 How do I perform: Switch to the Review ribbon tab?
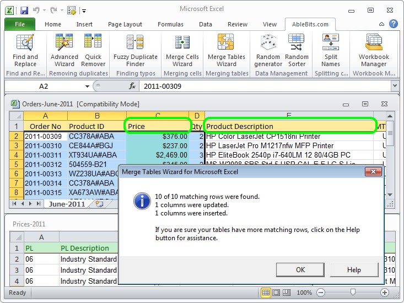(238, 24)
